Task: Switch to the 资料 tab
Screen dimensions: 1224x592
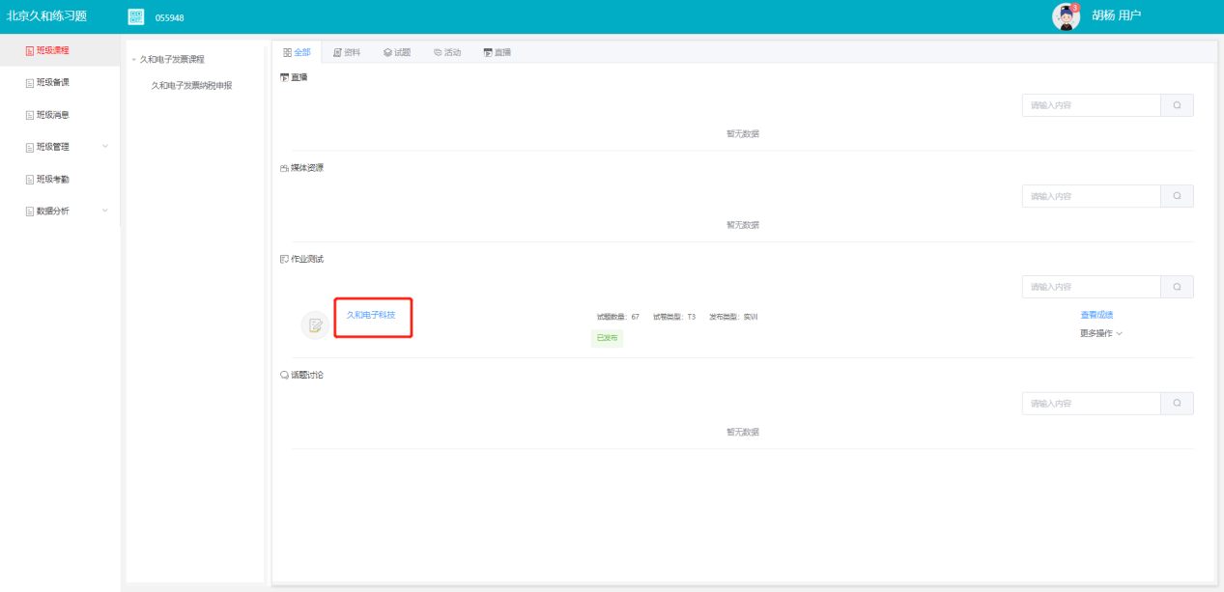Action: (x=347, y=52)
